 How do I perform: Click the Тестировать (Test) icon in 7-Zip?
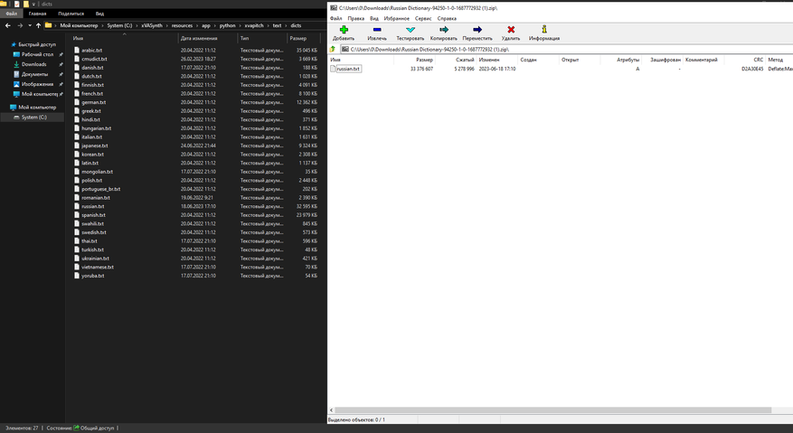pyautogui.click(x=411, y=30)
